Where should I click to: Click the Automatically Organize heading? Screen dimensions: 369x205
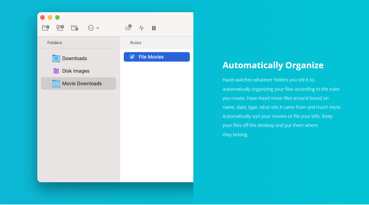click(x=273, y=65)
